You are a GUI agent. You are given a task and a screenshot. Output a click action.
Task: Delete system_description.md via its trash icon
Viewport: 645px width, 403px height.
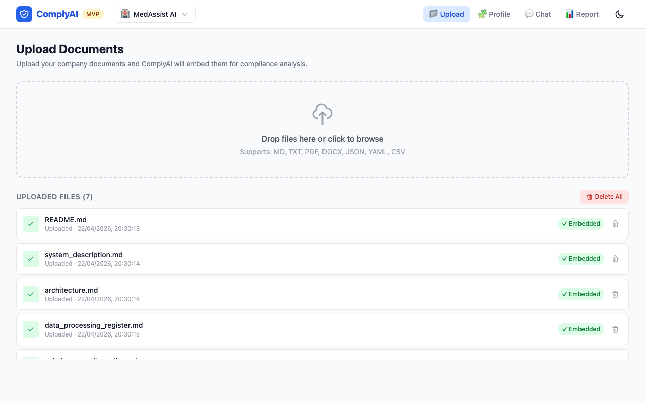click(615, 259)
